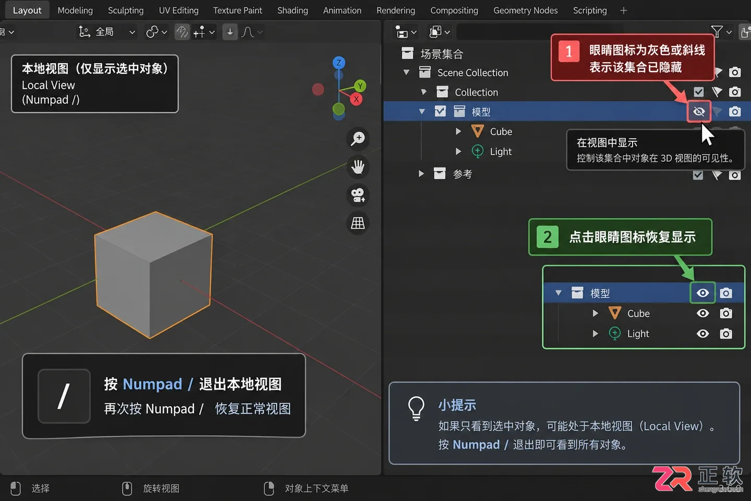Open the pivot point dropdown
This screenshot has width=751, height=501.
click(x=156, y=32)
